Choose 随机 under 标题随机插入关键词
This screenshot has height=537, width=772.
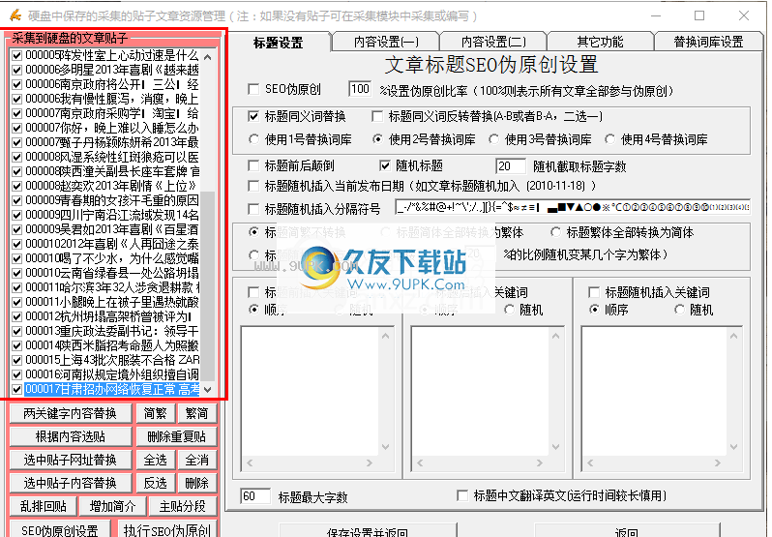tap(680, 310)
